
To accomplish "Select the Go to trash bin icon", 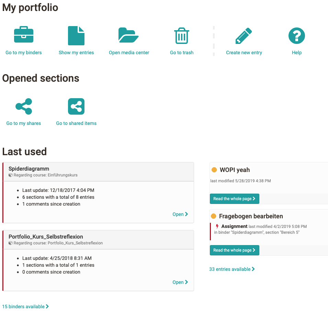I will coord(181,35).
